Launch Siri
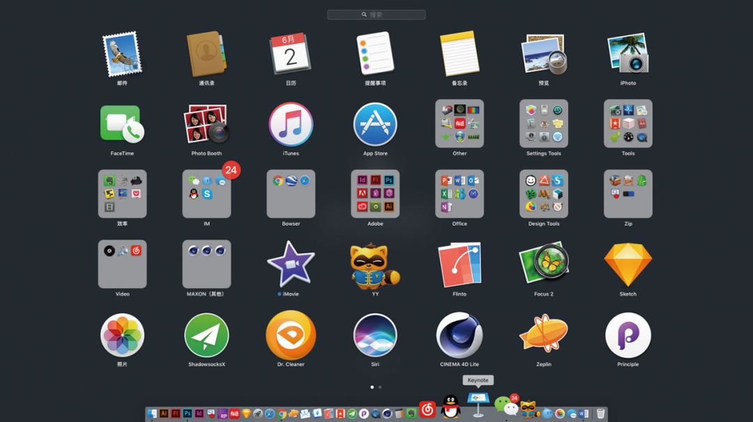 coord(375,335)
